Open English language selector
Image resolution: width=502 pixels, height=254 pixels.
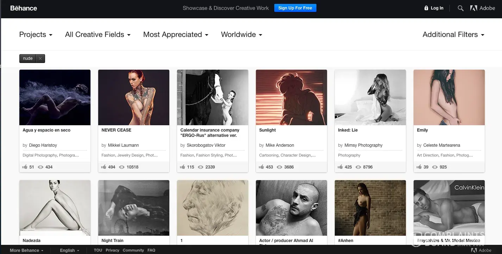click(70, 250)
